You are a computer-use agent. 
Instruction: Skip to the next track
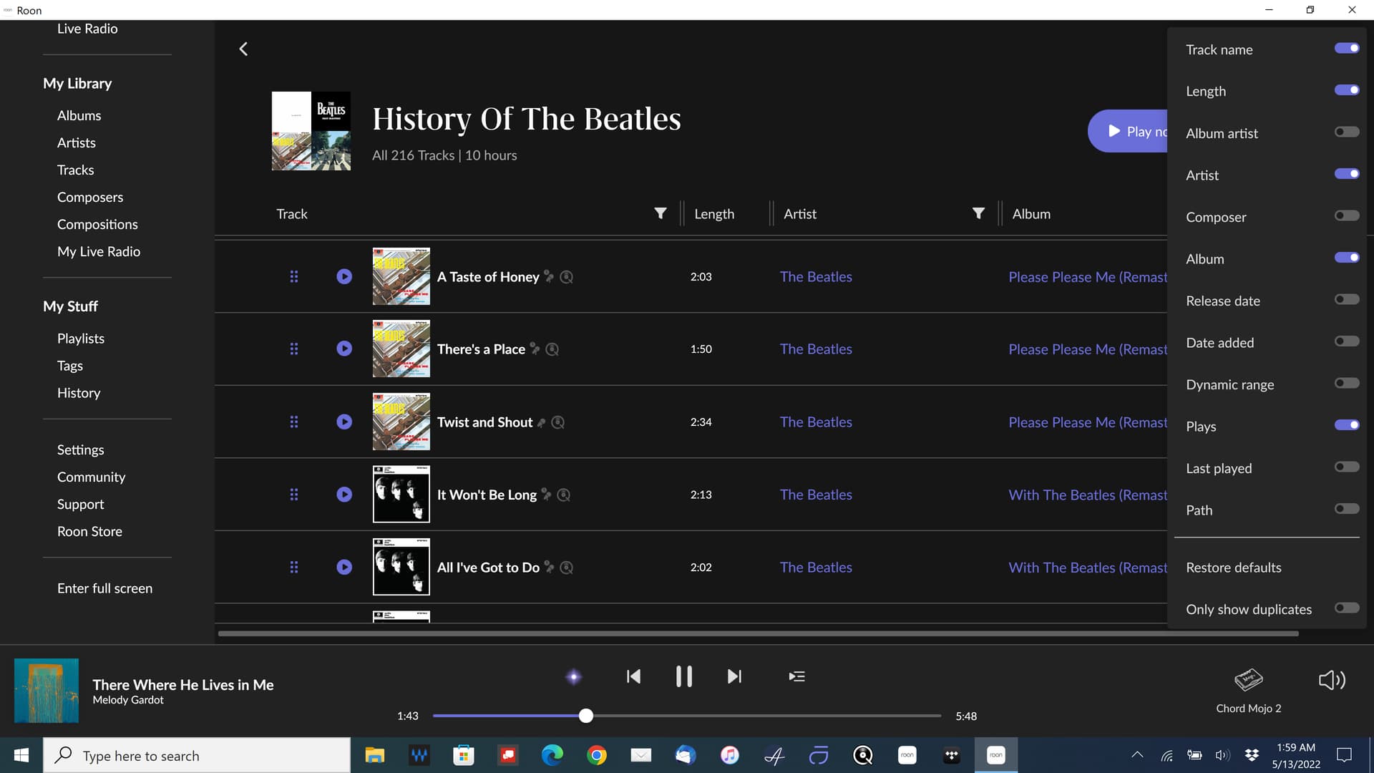pos(734,676)
